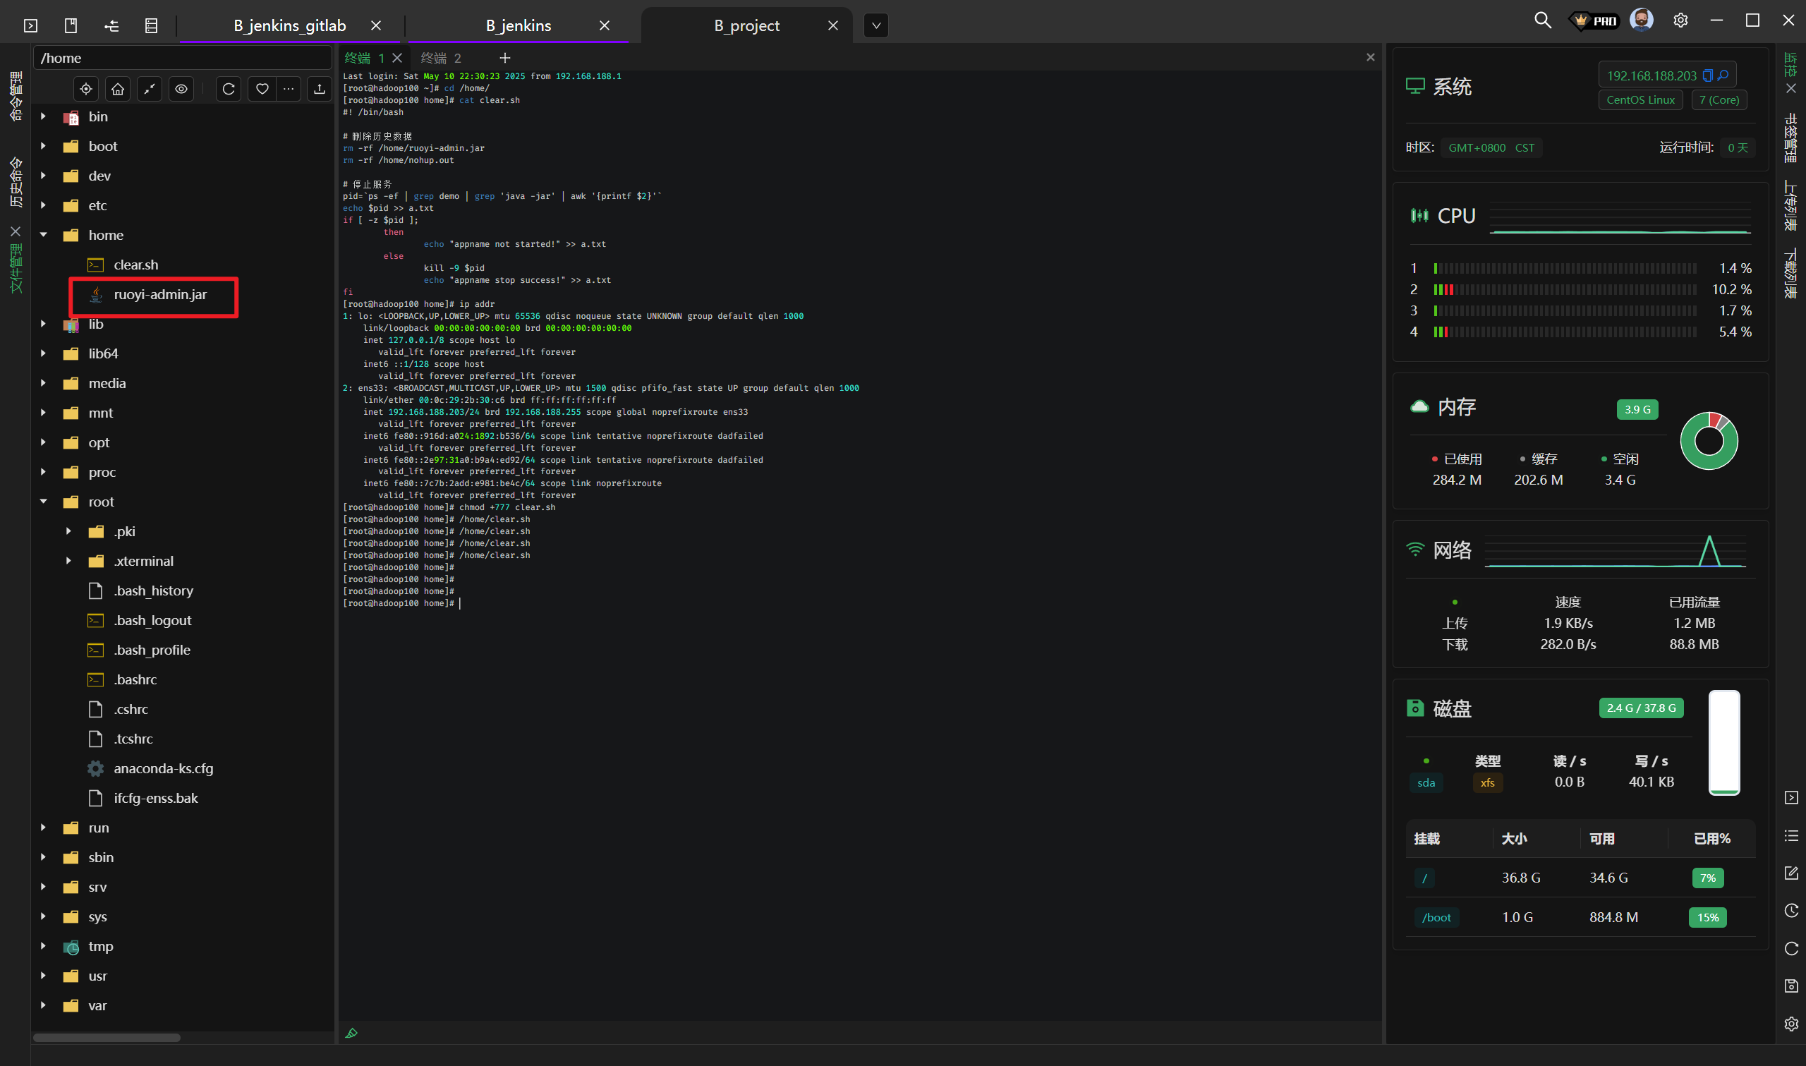Switch to the B_jenkins session tab
The image size is (1806, 1066).
(518, 26)
